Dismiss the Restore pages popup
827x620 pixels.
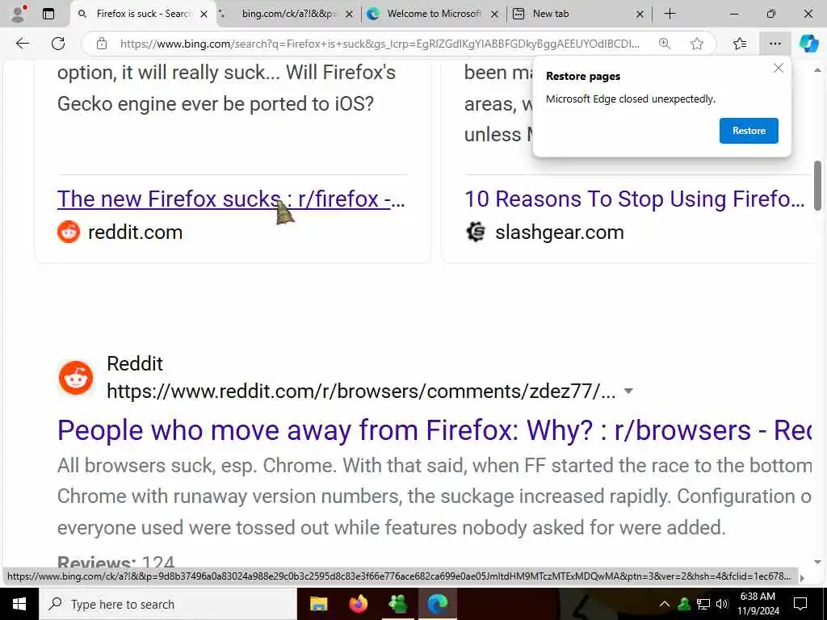pos(778,68)
